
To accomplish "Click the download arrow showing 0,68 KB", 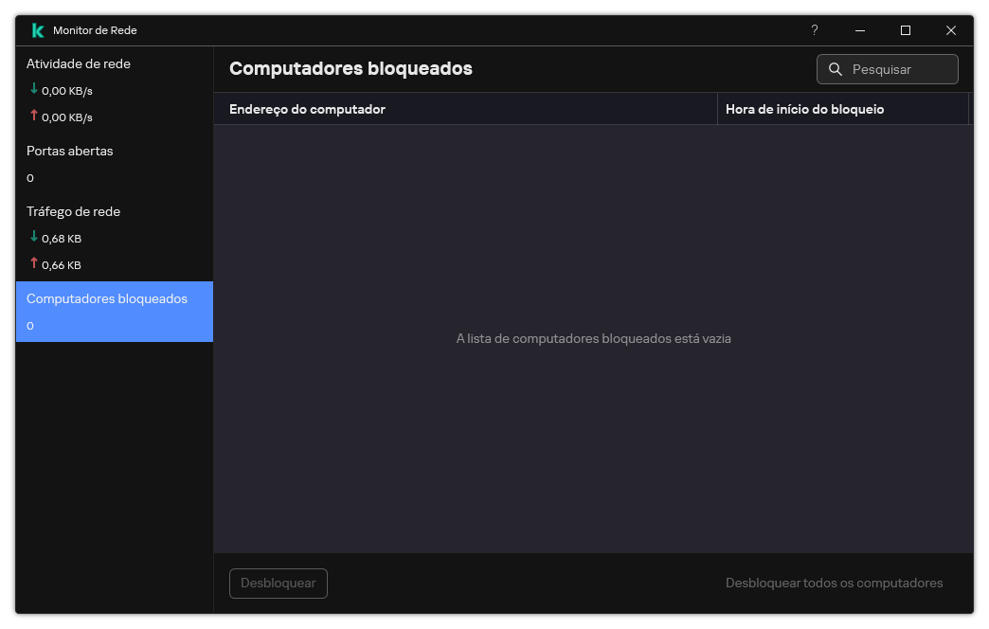I will point(33,237).
